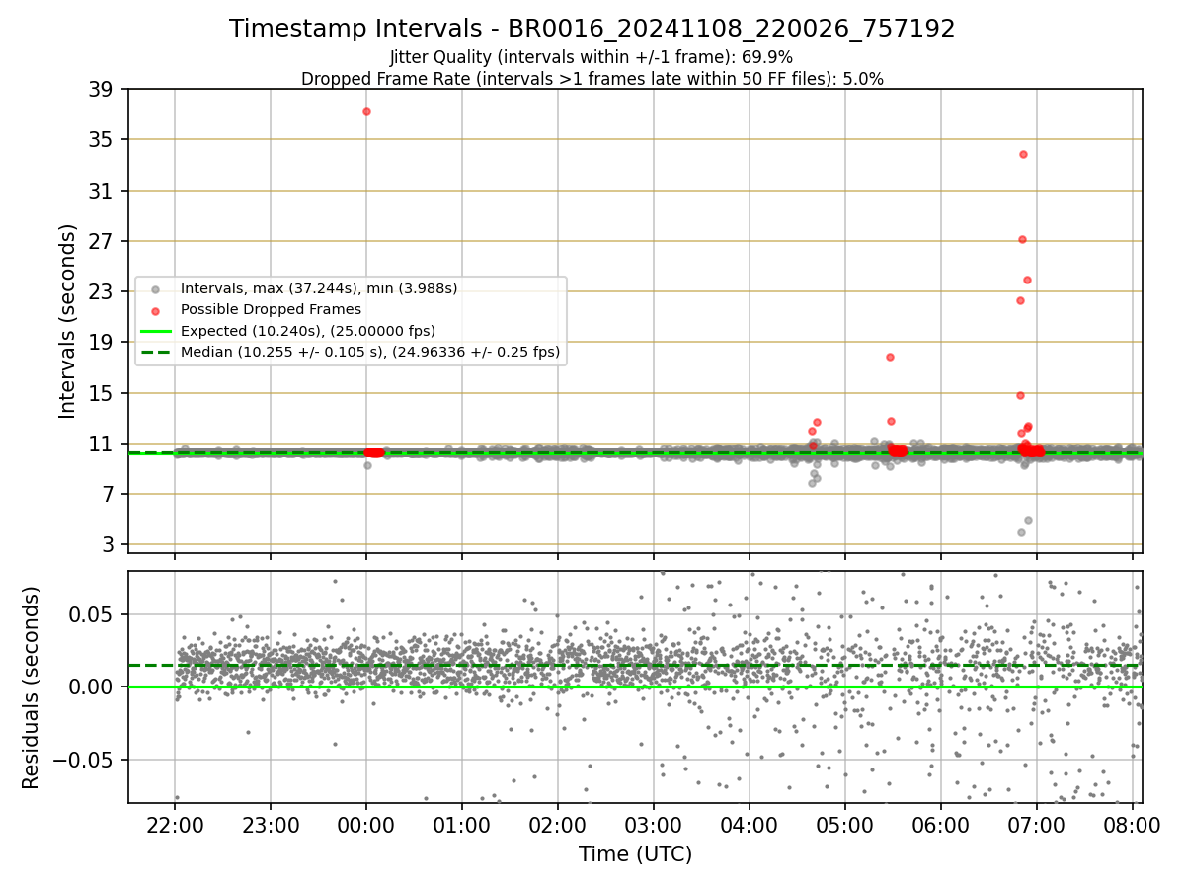
Task: Click the red outlier point near 37 seconds at 00:00
Action: tap(366, 111)
